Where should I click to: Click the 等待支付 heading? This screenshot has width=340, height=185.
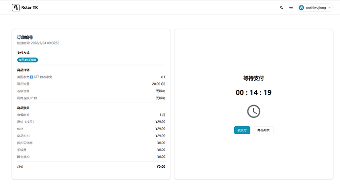point(253,78)
